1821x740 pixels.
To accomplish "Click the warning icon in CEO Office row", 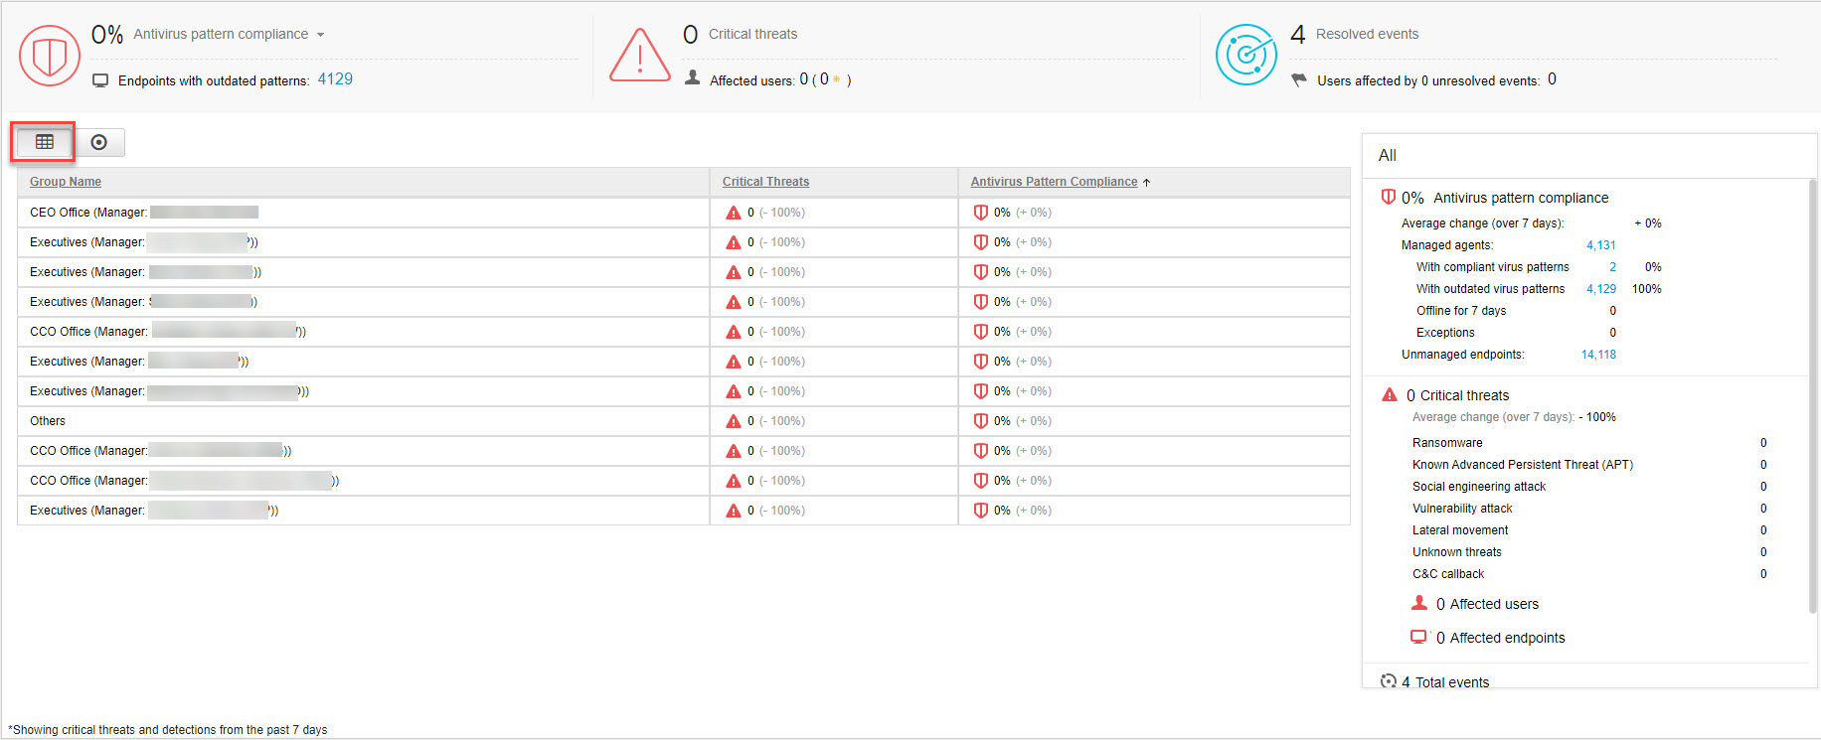I will pyautogui.click(x=734, y=213).
